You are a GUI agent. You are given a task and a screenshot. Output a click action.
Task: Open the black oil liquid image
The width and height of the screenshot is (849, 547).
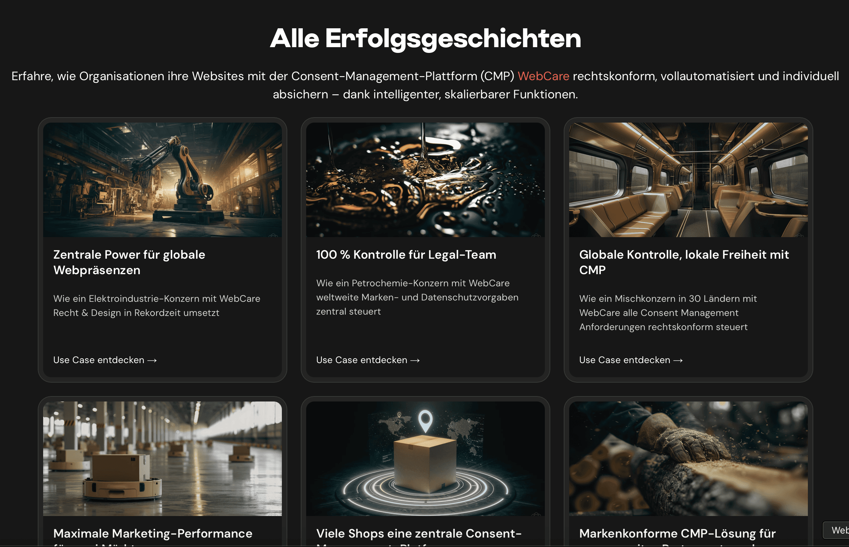pos(425,180)
